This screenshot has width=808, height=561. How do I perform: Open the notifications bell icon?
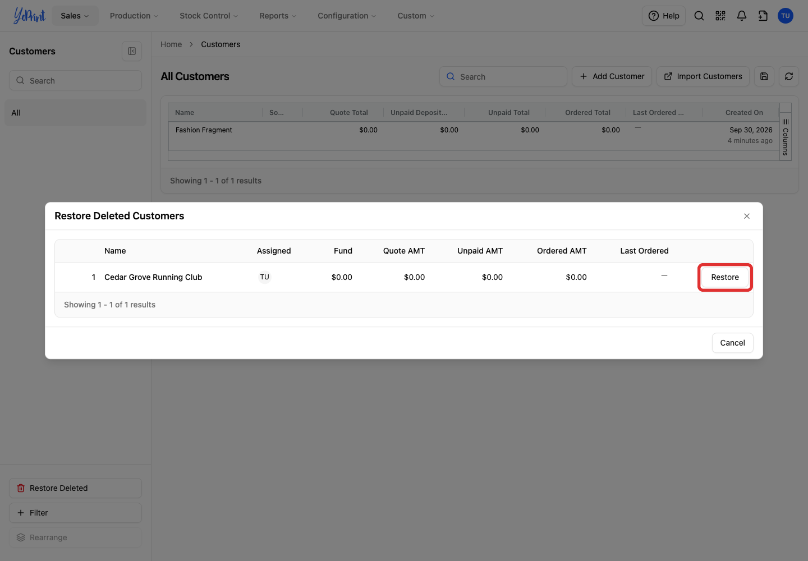coord(742,16)
